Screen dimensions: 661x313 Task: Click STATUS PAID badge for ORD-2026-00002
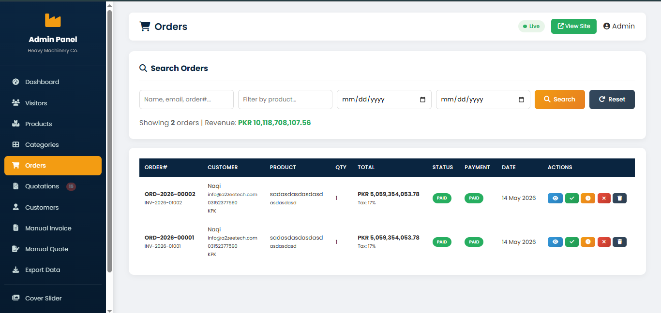coord(442,198)
